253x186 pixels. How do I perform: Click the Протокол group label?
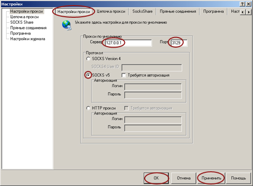tap(94, 53)
